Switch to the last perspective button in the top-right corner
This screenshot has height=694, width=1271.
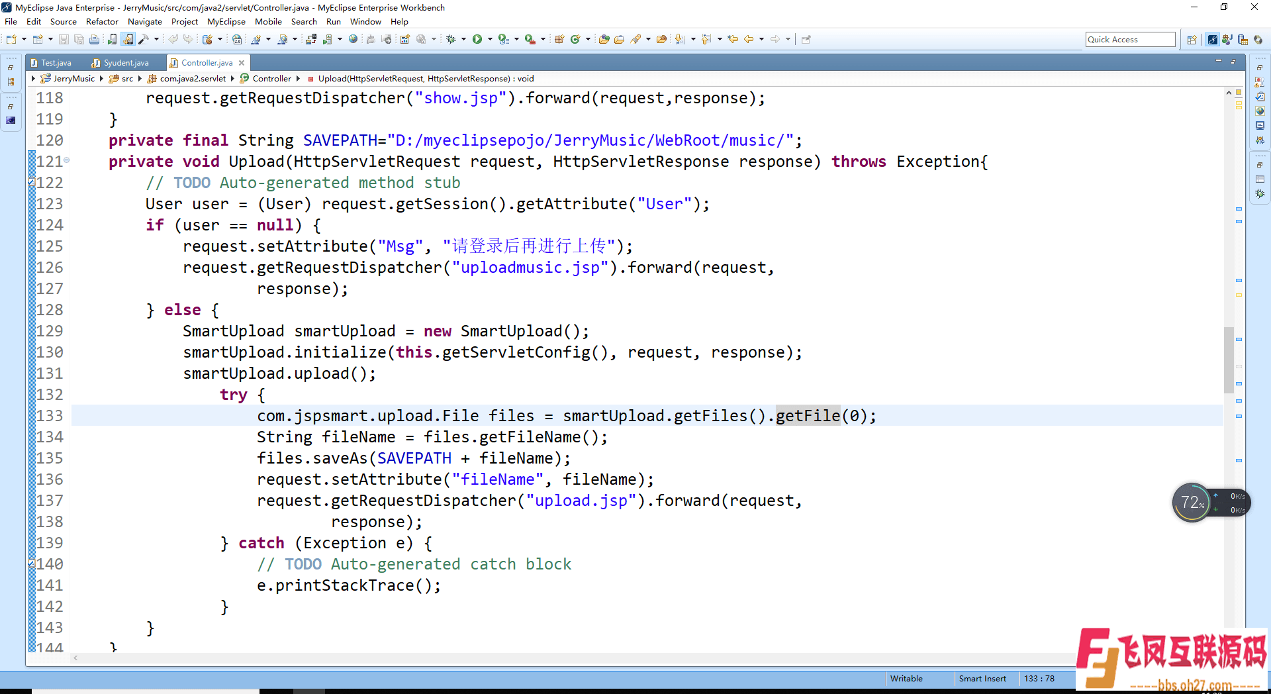(x=1258, y=40)
